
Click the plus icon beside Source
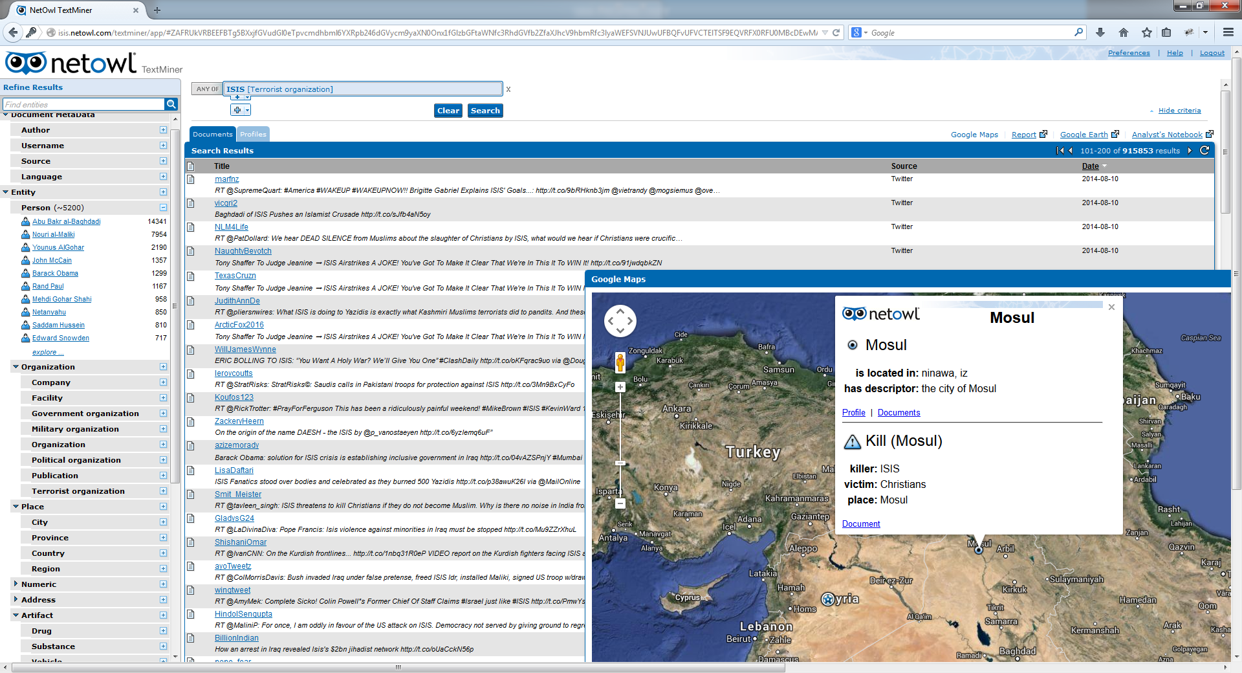163,161
